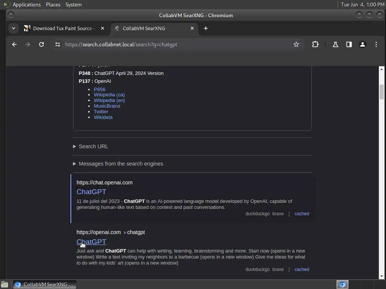Open the Wikidata link
The image size is (386, 289).
pyautogui.click(x=103, y=117)
